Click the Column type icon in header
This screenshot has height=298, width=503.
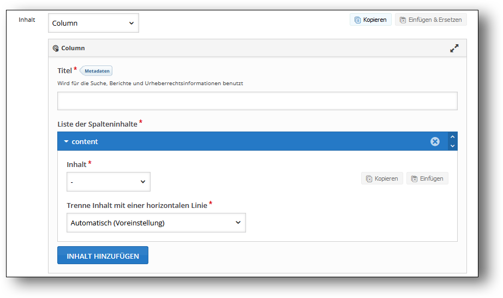tap(56, 48)
